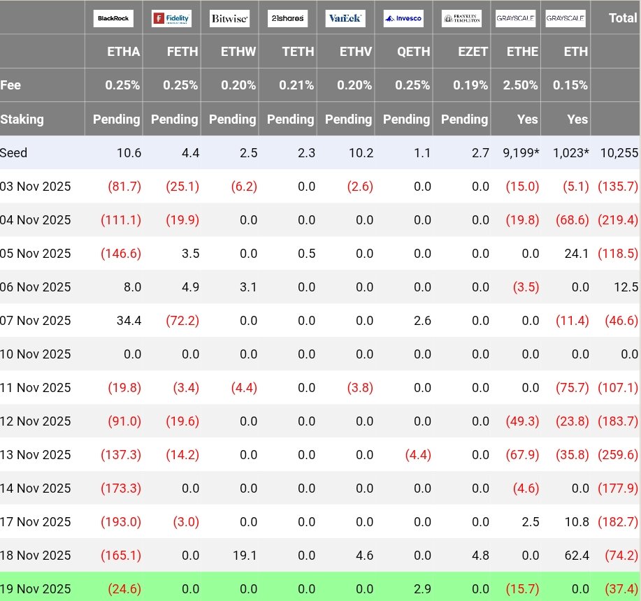Select the Seed row label
This screenshot has width=641, height=601.
pyautogui.click(x=14, y=152)
